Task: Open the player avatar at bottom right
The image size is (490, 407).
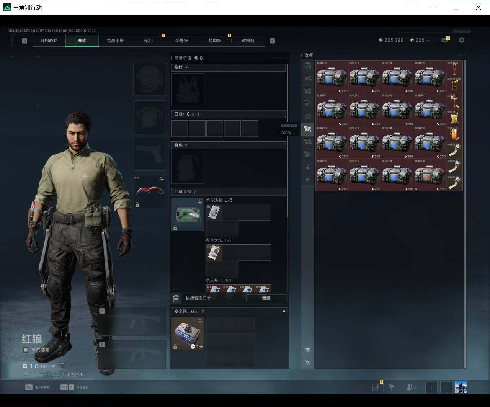Action: 461,387
